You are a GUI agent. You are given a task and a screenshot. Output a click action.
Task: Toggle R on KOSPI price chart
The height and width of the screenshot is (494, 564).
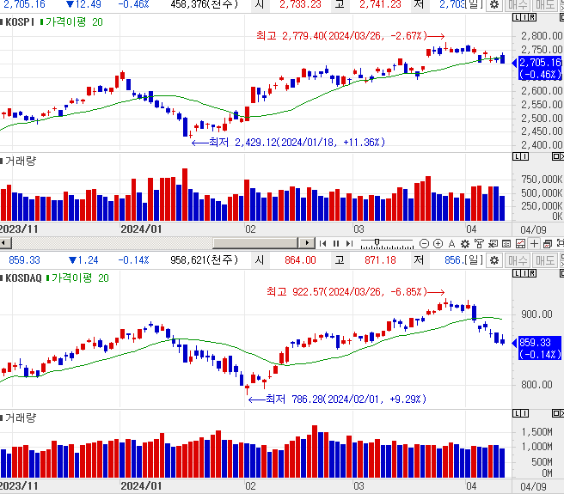coord(533,17)
